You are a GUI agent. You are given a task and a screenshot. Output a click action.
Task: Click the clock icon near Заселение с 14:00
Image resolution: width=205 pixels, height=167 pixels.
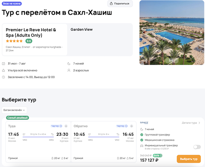[3, 77]
